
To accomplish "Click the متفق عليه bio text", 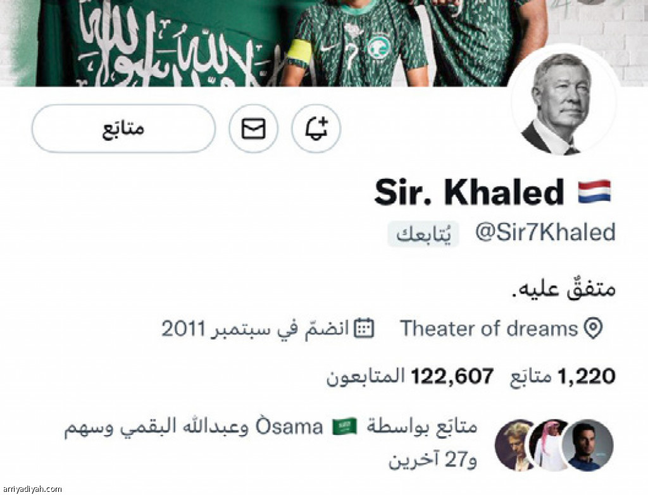I will click(x=564, y=288).
